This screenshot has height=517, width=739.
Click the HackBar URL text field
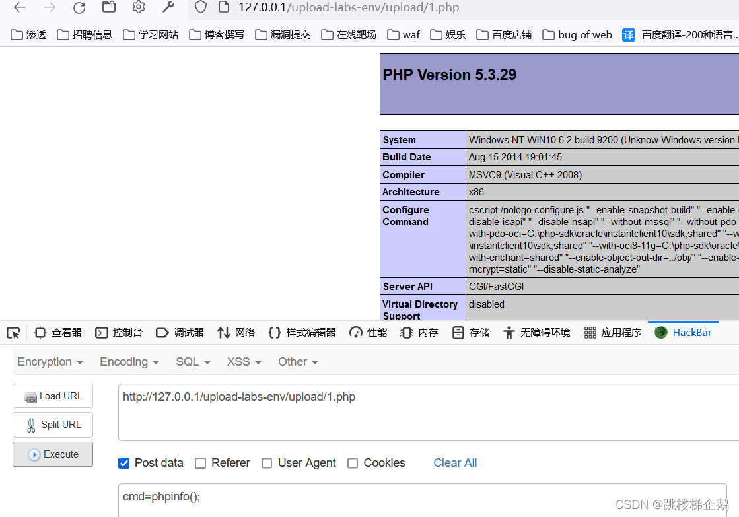[x=429, y=413]
